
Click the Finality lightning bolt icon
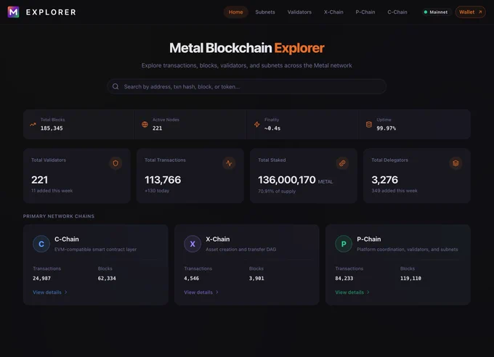(257, 124)
